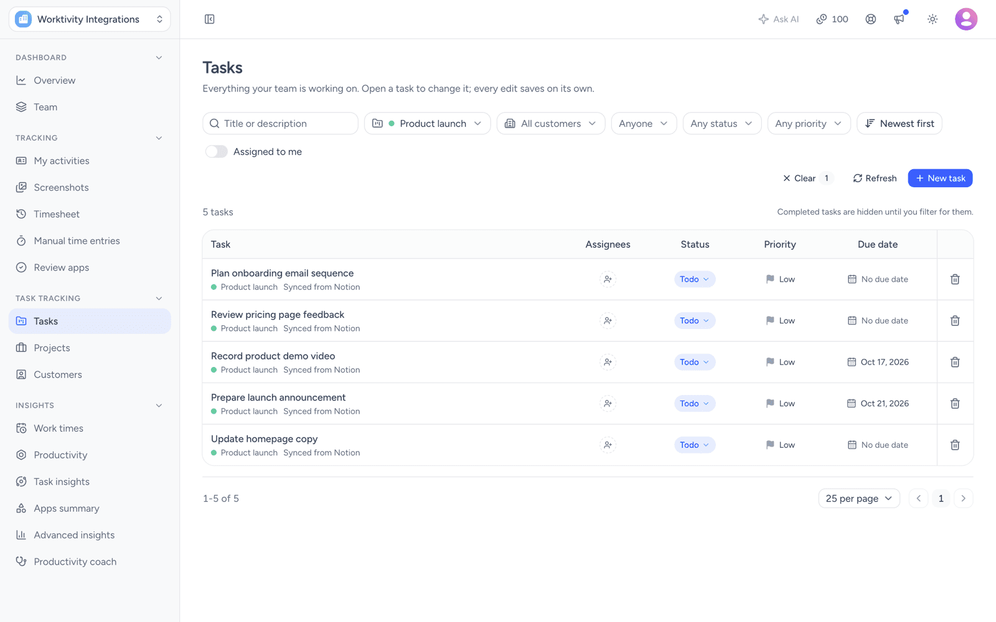
Task: Clear the active filter
Action: (807, 179)
